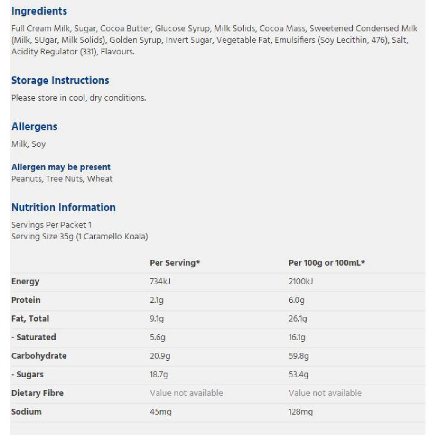
Task: Click the Sodium row label
Action: click(27, 412)
